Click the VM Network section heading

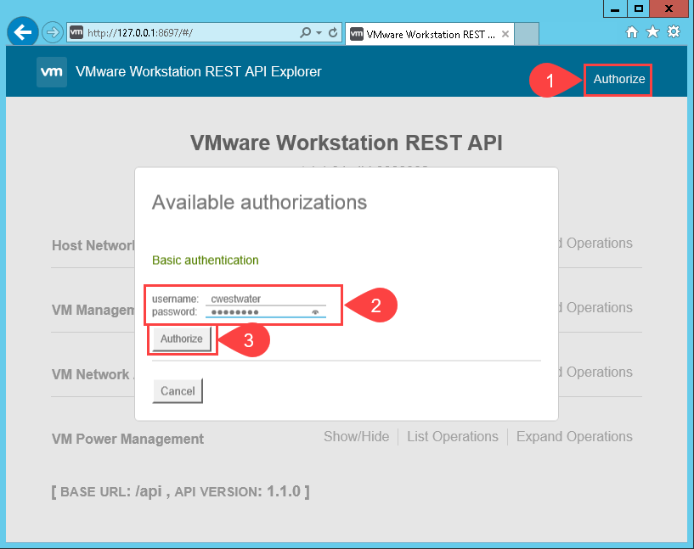pos(91,374)
